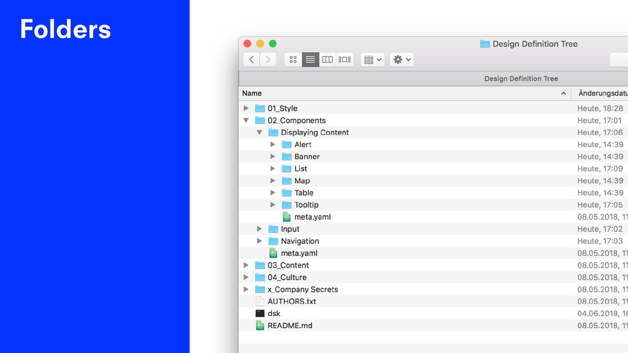Select the 01_Style folder icon

pos(260,108)
